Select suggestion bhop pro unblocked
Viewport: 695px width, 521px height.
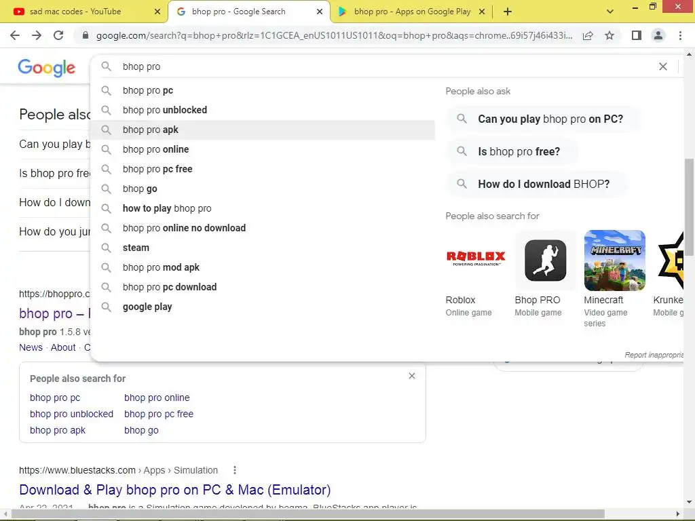tap(263, 110)
